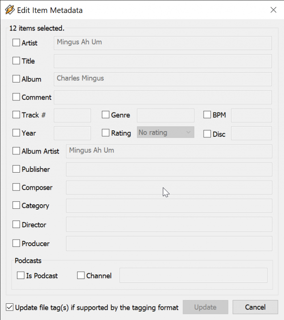Click the BPM input field
This screenshot has height=320, width=284.
[251, 115]
